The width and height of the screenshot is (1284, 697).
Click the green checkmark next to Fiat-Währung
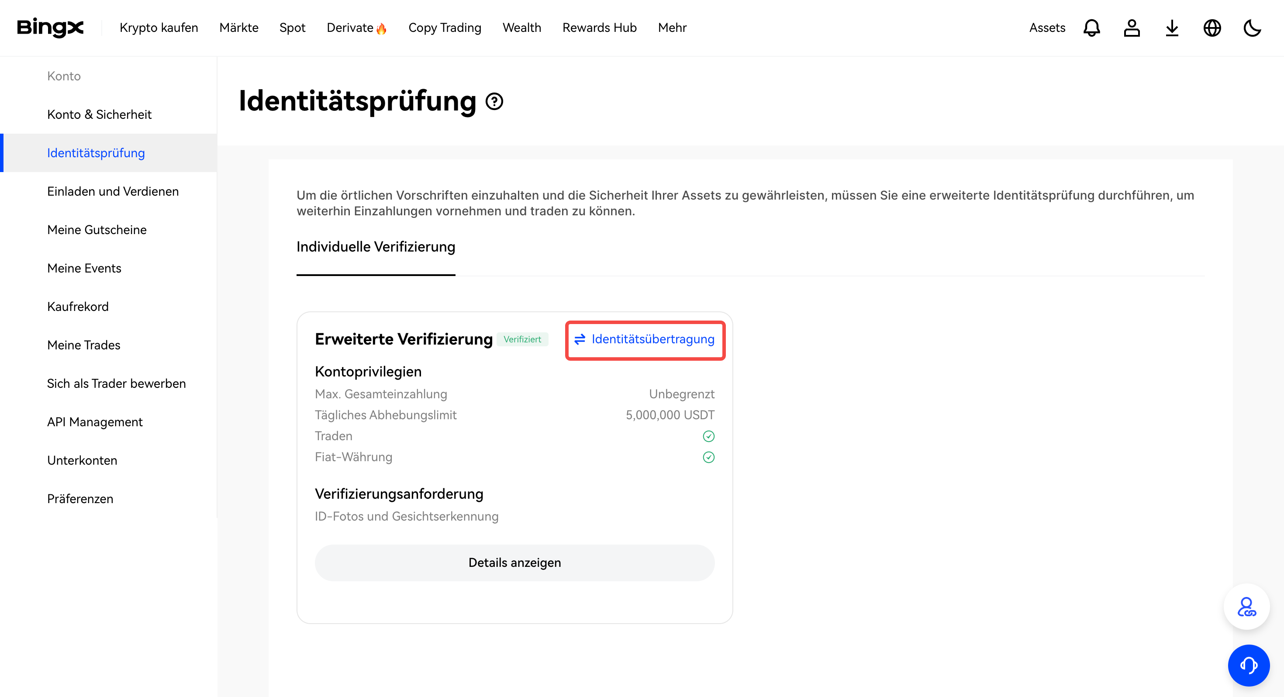pyautogui.click(x=708, y=457)
